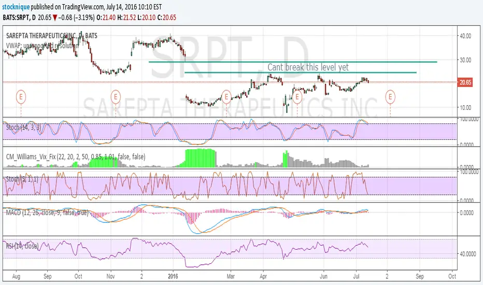Click the 'Cant break this level yet' annotation
483x285 pixels.
coord(308,67)
